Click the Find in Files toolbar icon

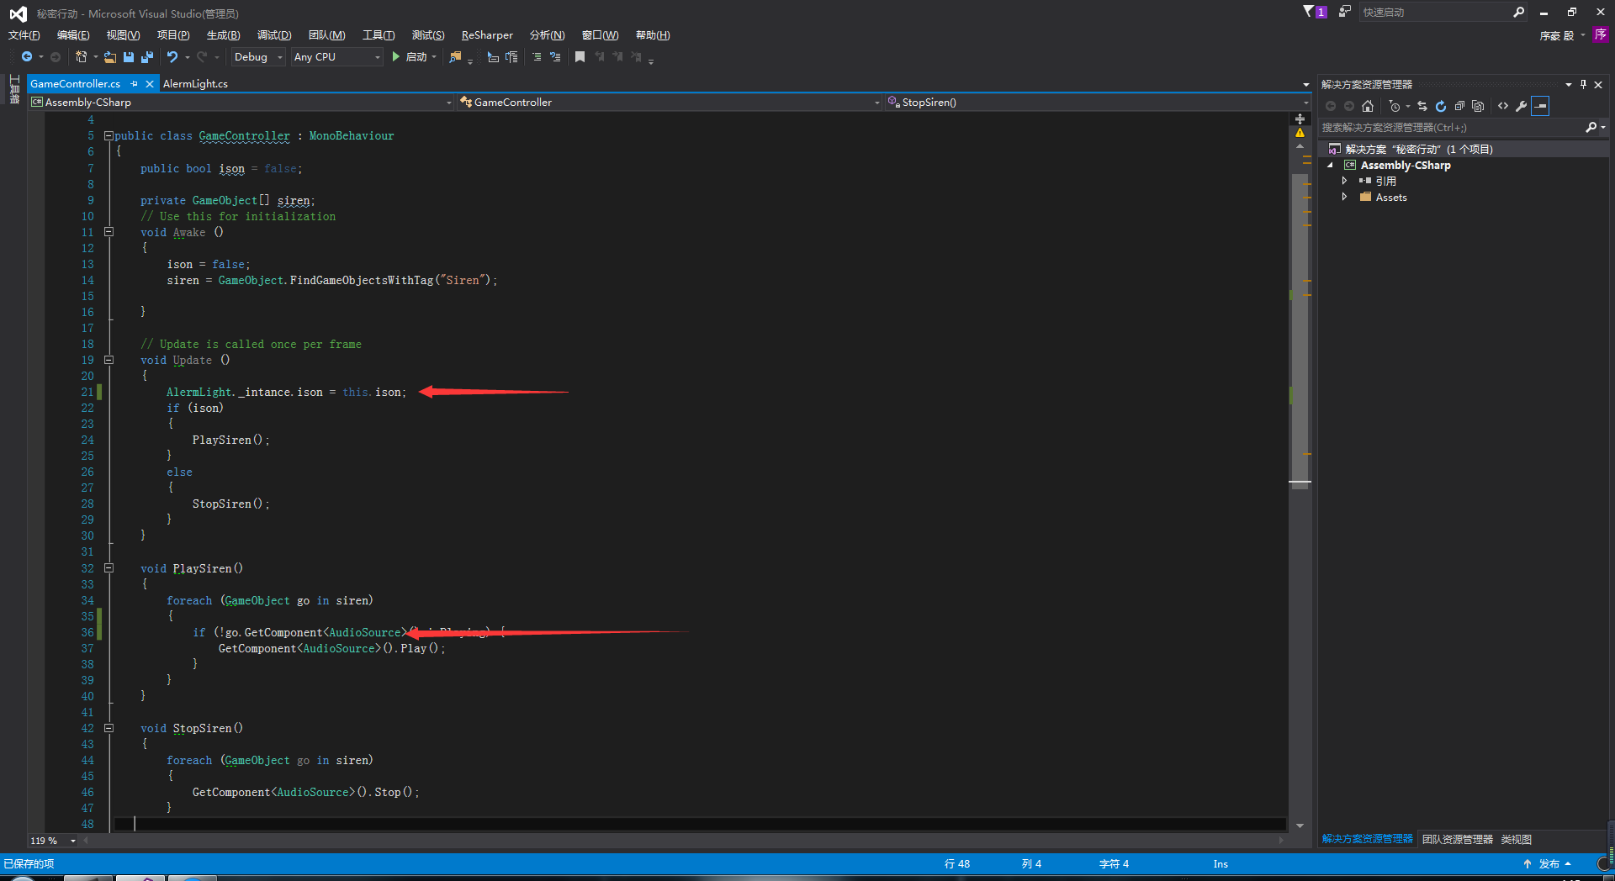455,57
